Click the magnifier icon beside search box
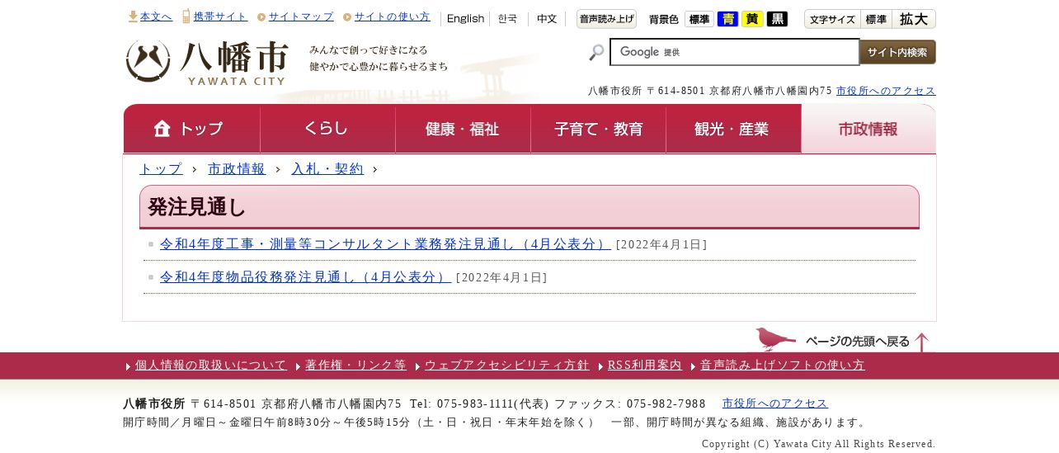 click(x=596, y=53)
